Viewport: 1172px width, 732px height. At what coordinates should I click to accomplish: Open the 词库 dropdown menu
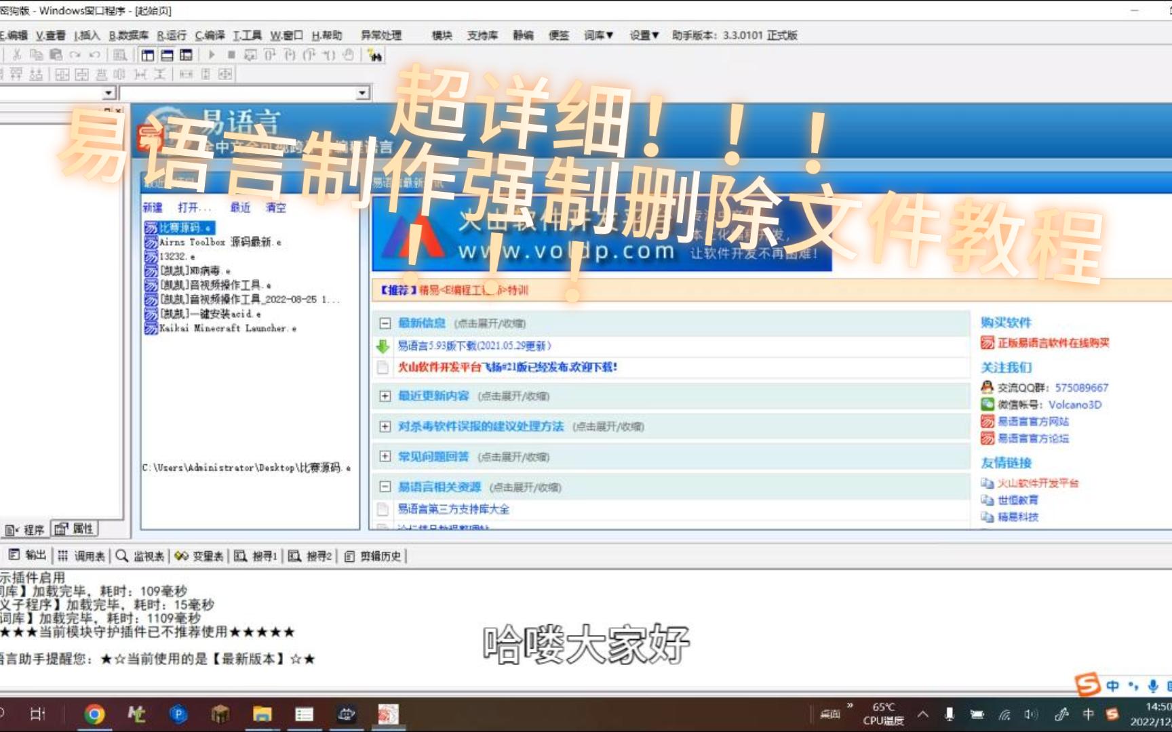(x=598, y=35)
